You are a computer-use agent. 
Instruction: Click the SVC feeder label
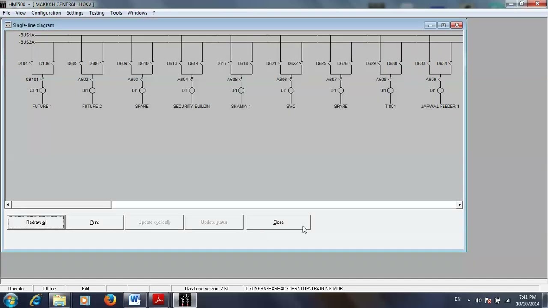pos(291,106)
